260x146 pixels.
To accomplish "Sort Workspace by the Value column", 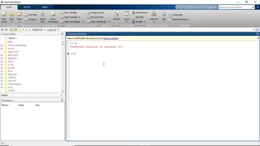I will (x=21, y=105).
